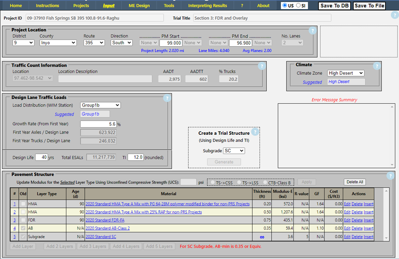The image size is (399, 259).
Task: Click the Pavement Structure table scrollbar
Action: pyautogui.click(x=386, y=214)
